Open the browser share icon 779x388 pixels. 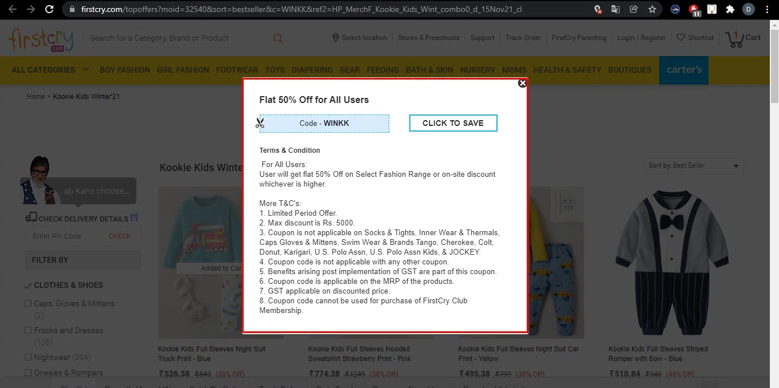[x=633, y=9]
